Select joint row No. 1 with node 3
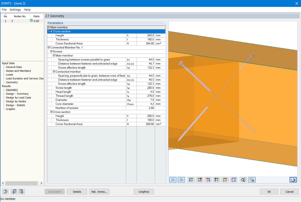 coord(22,21)
